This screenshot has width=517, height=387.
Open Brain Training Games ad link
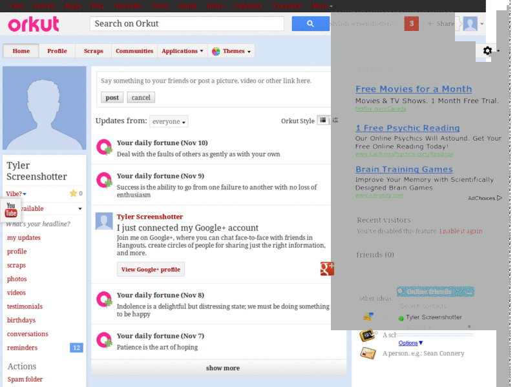tap(404, 169)
